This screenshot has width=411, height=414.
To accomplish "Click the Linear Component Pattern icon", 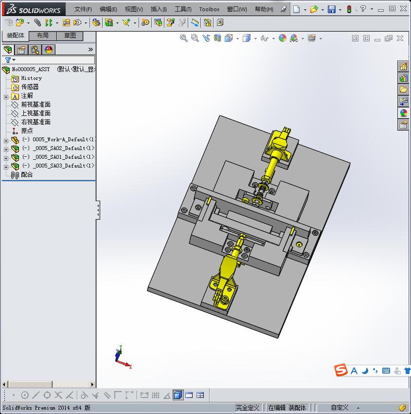I will [49, 23].
